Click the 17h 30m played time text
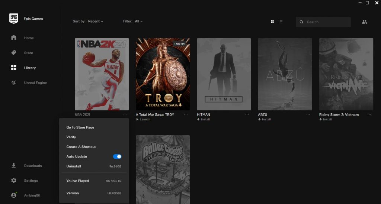Screen dimensions: 381x204 point(113,181)
